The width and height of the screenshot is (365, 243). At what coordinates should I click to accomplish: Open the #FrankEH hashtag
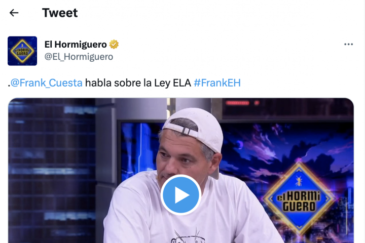pos(217,83)
